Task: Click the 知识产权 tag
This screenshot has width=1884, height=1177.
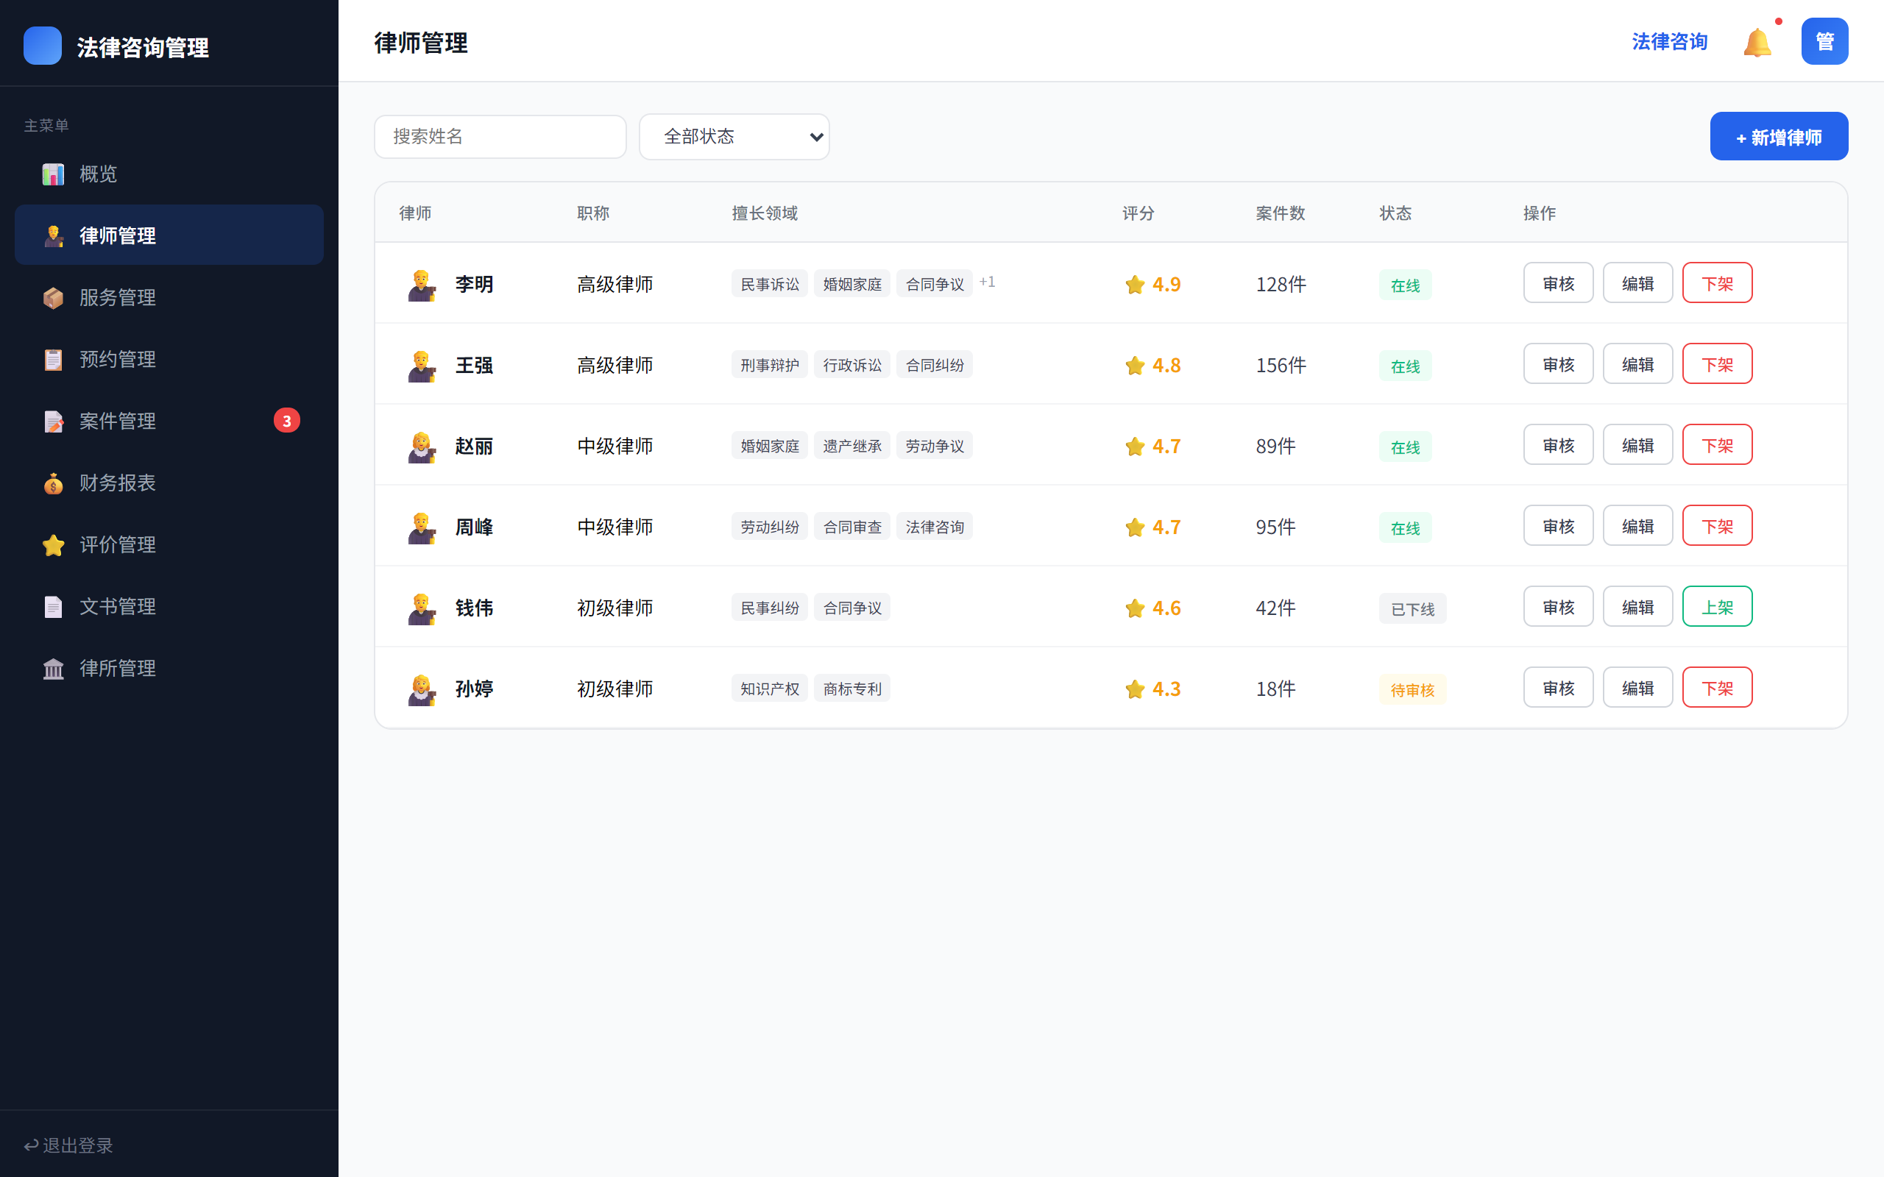Action: tap(769, 688)
